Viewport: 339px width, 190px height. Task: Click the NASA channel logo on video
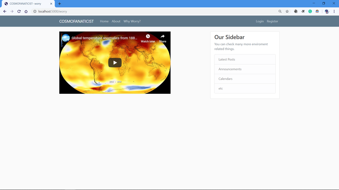pyautogui.click(x=66, y=38)
